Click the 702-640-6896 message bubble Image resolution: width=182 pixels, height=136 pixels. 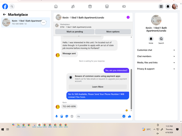tap(69, 106)
